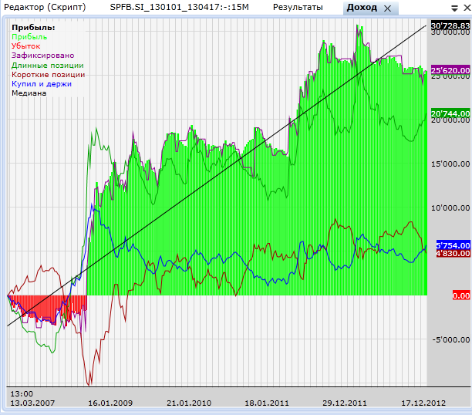Screen dimensions: 472x415
Task: Click the 30'728.83 median value label
Action: pos(450,25)
